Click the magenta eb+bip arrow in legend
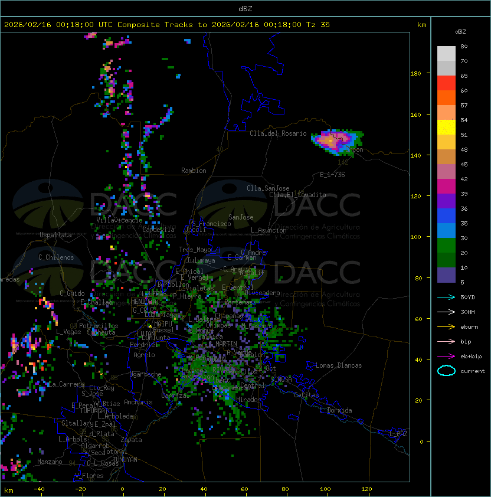This screenshot has height=497, width=491. 446,357
